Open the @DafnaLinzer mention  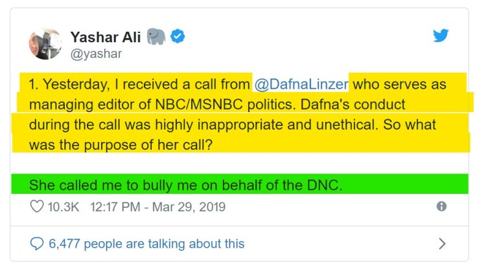click(301, 84)
